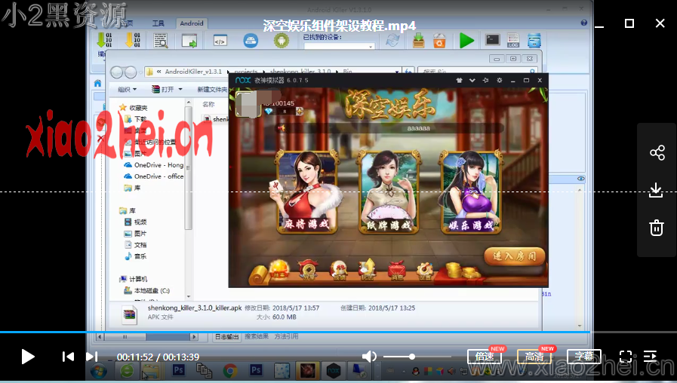This screenshot has height=383, width=677.
Task: Adjust the volume slider knob
Action: pos(412,357)
